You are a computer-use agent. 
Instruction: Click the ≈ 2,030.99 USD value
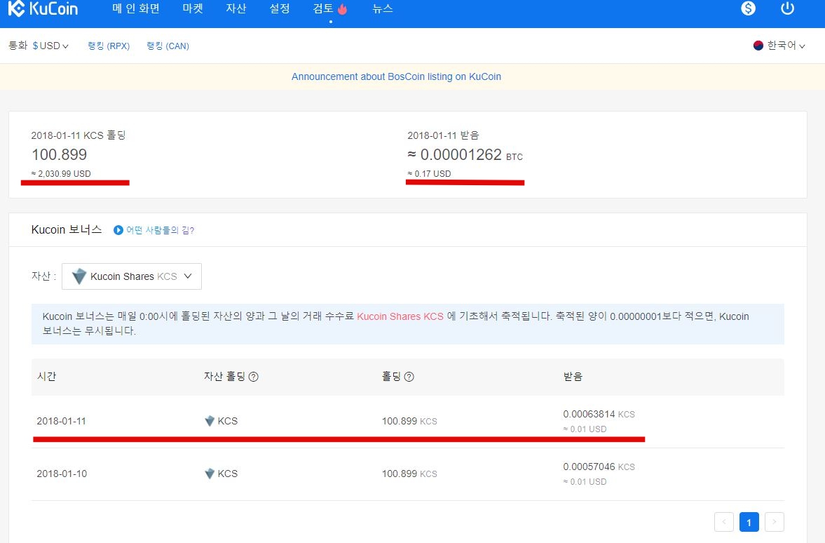[x=61, y=174]
